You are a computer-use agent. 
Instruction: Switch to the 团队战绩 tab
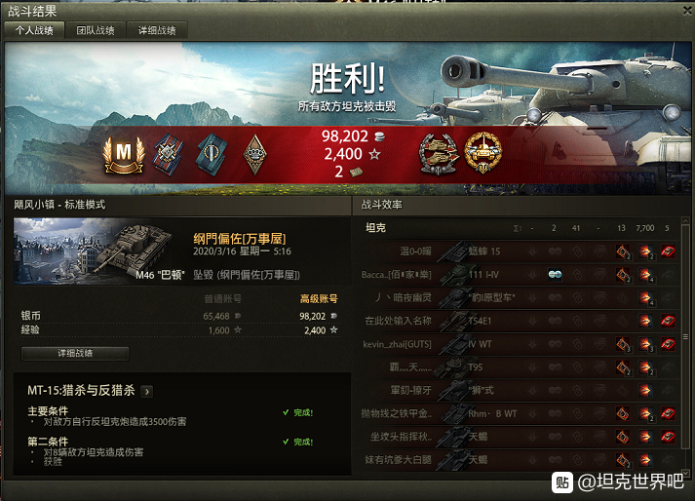point(96,30)
